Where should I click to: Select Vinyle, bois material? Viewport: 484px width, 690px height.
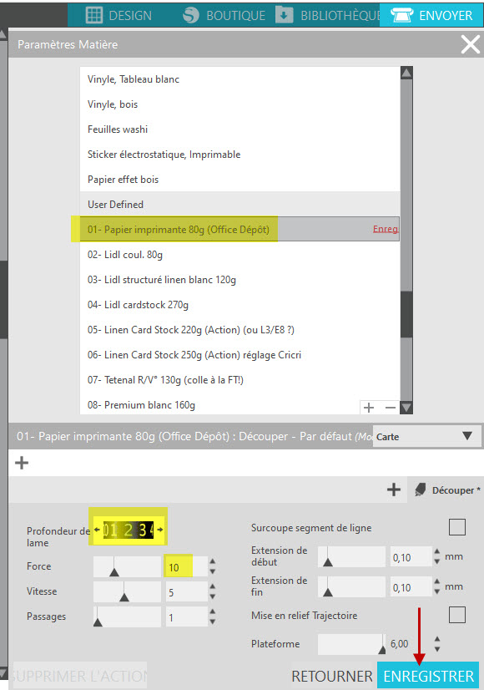pos(240,104)
